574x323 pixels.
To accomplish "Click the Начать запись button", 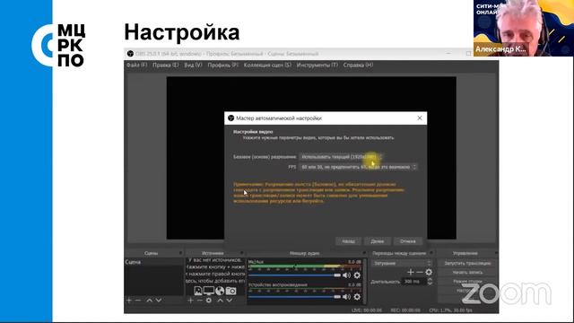I will pos(467,273).
